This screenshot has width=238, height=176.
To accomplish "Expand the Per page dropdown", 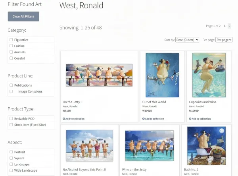I will (224, 40).
